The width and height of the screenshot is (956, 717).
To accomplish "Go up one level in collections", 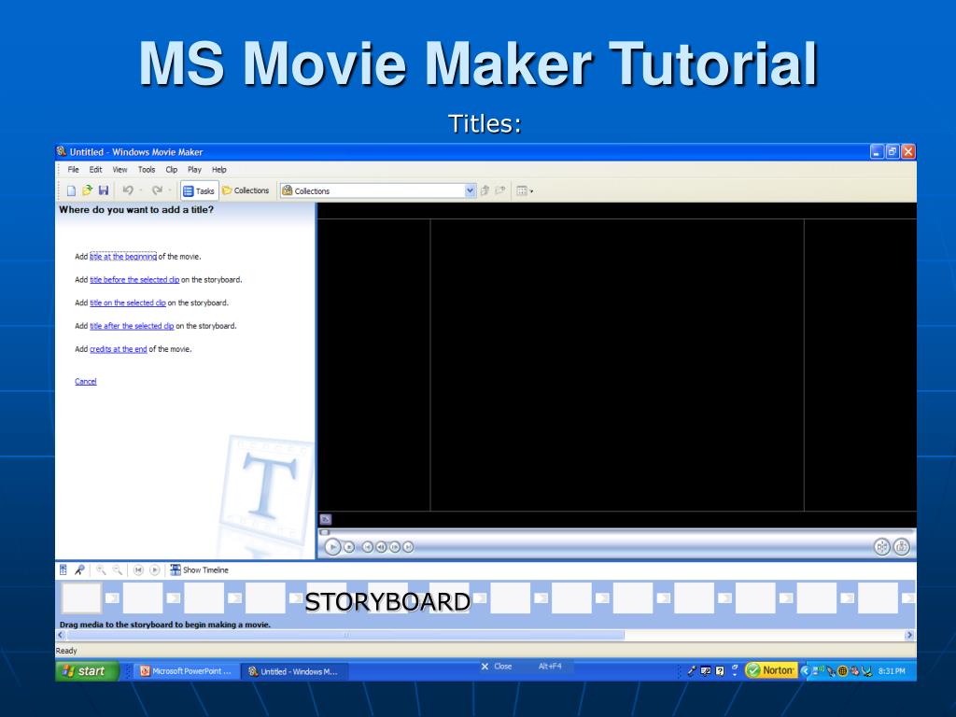I will pos(485,190).
